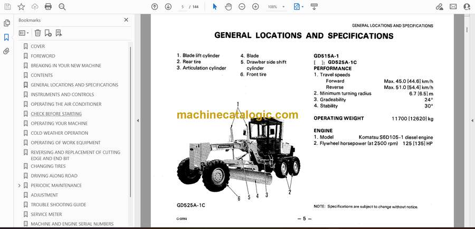Click the CHECK BEFORE STARTING bookmark
Screen dimensions: 475x229
(x=56, y=114)
